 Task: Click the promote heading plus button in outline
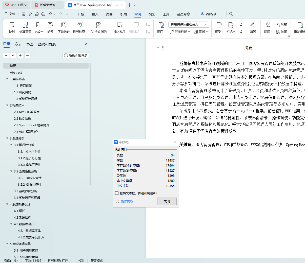click(x=21, y=55)
